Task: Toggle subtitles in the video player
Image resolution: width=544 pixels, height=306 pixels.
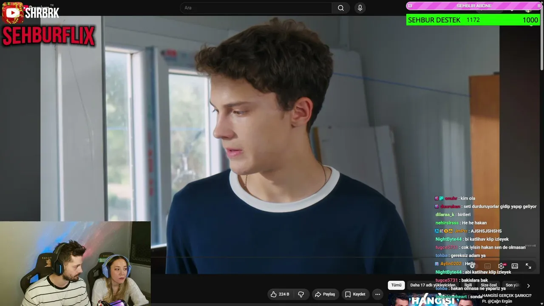Action: (487, 266)
